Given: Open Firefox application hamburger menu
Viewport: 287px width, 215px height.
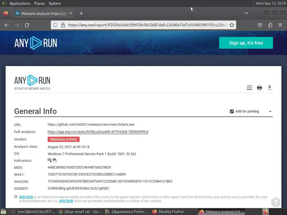Looking at the screenshot, I should click(x=280, y=25).
